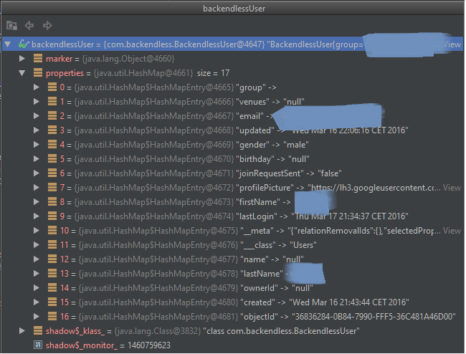Select the "null" venues value

(294, 102)
